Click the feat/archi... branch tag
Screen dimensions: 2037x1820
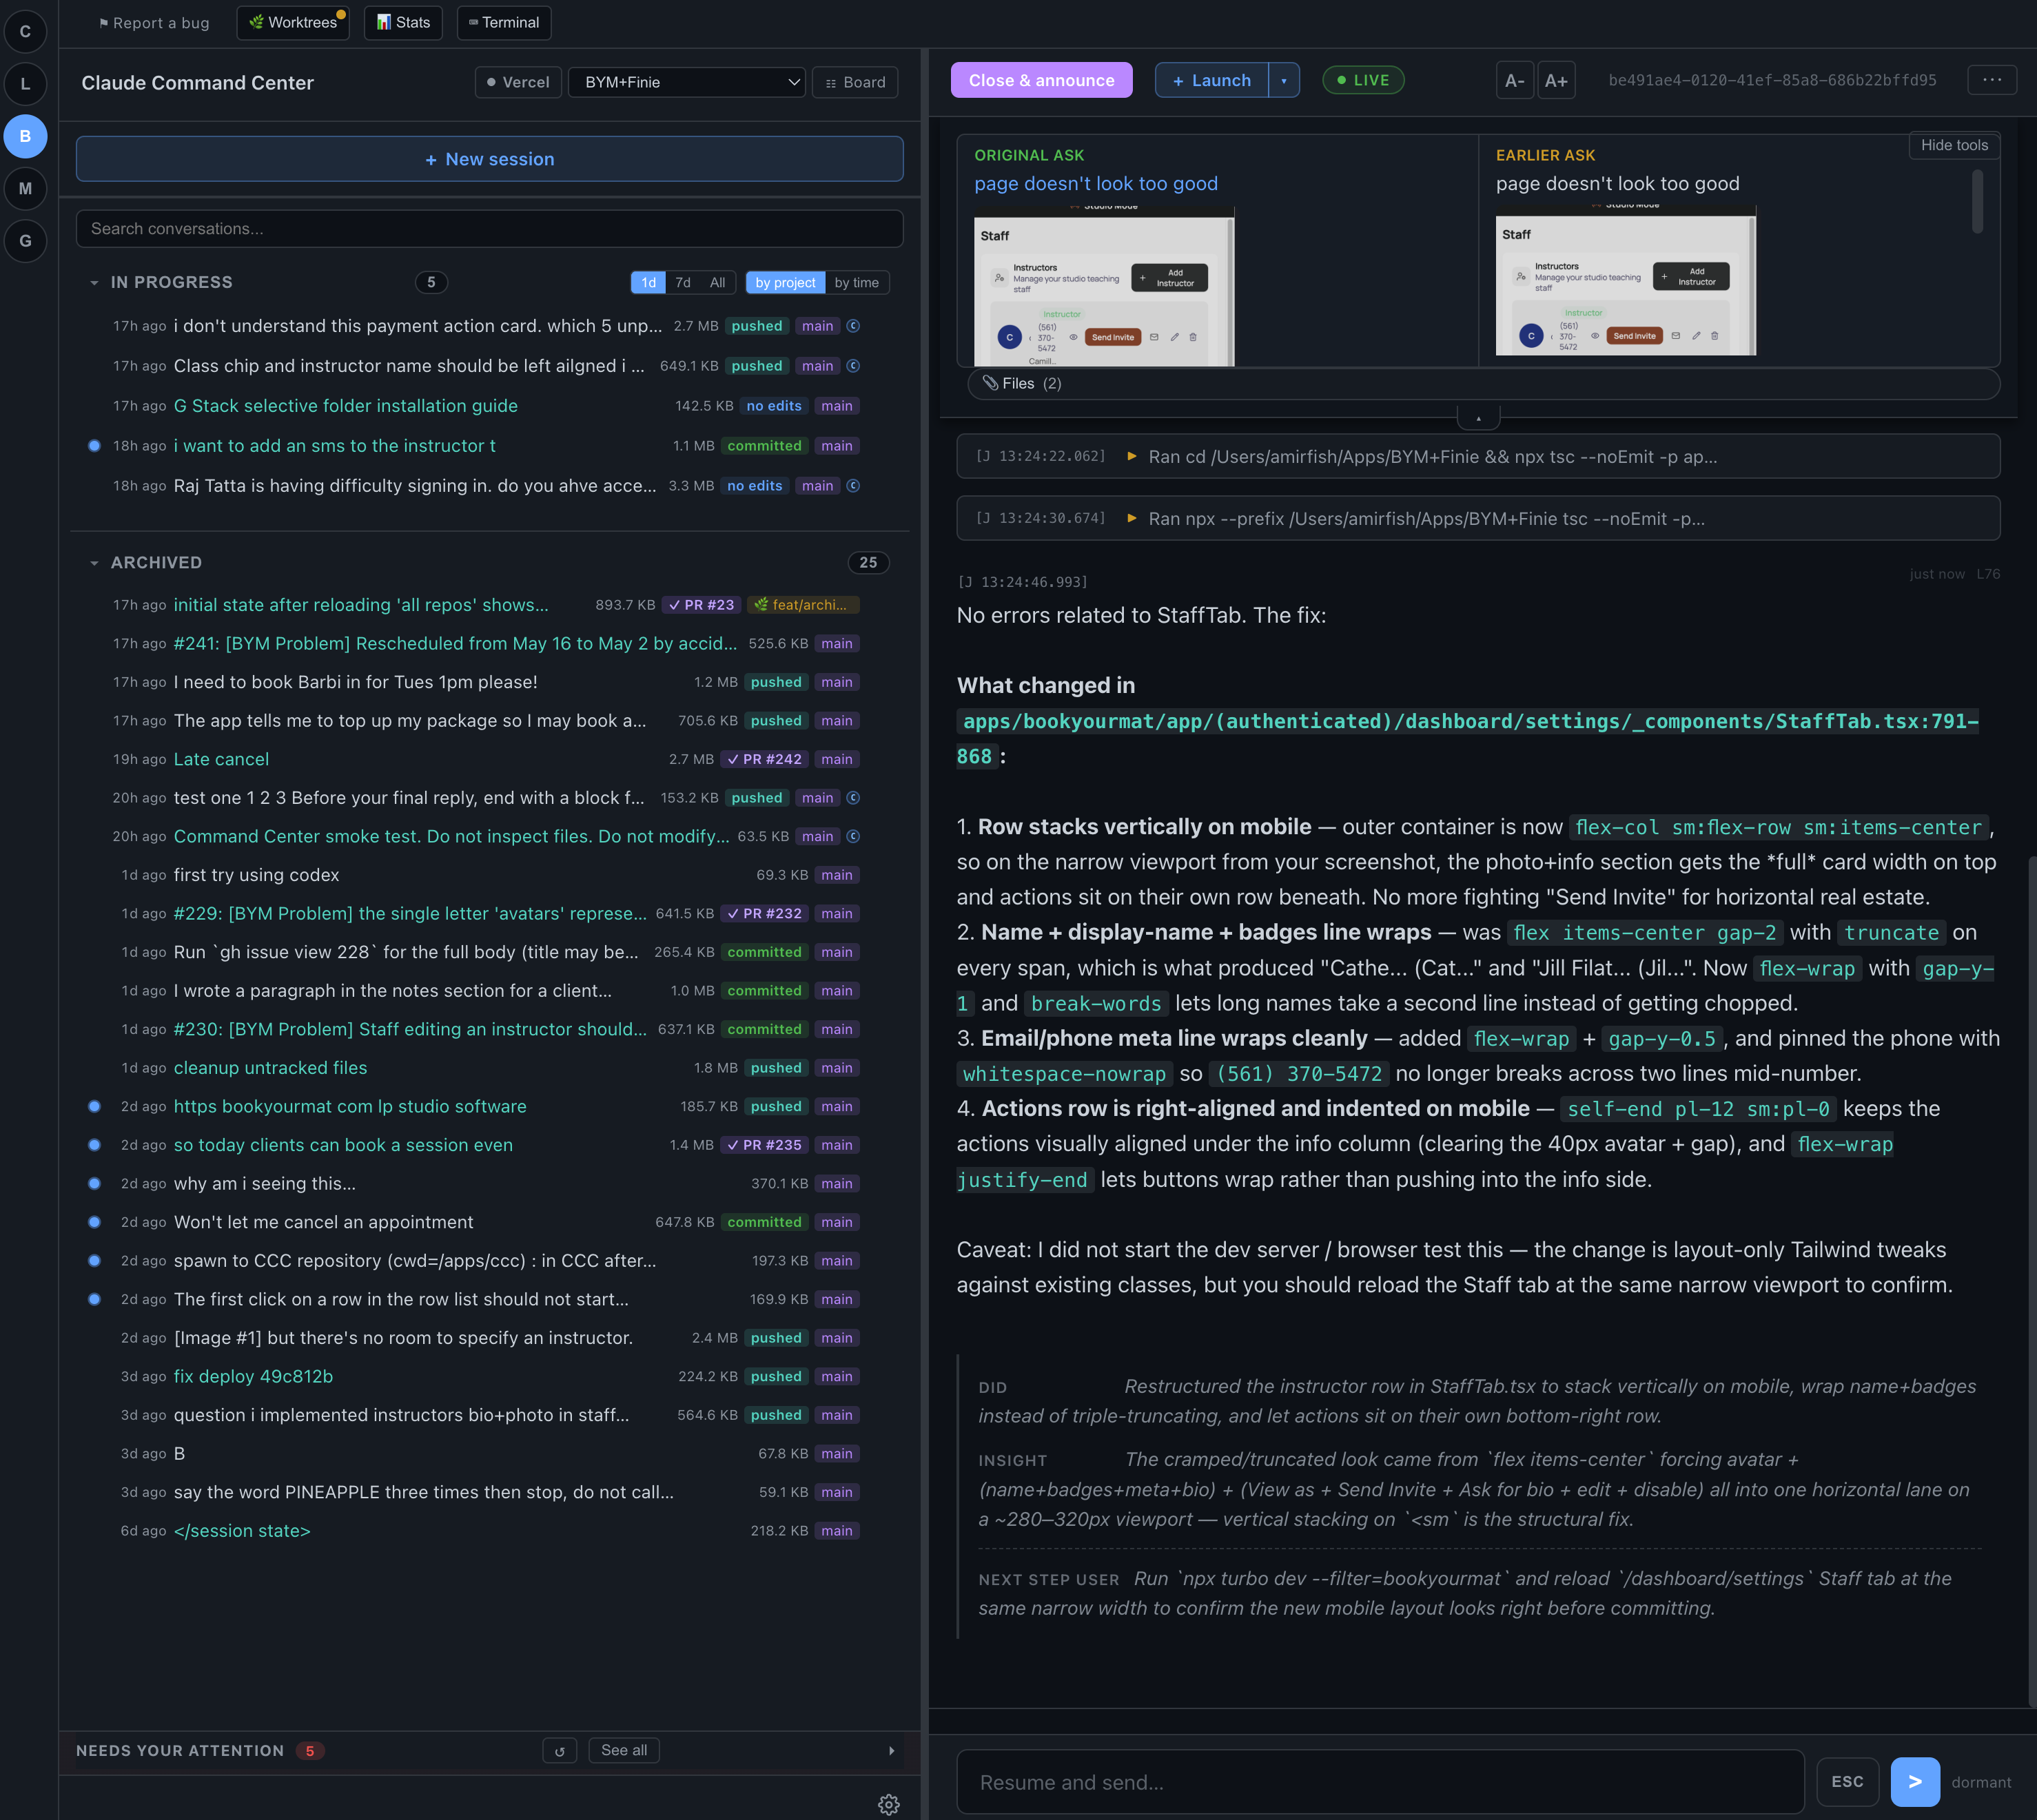802,605
